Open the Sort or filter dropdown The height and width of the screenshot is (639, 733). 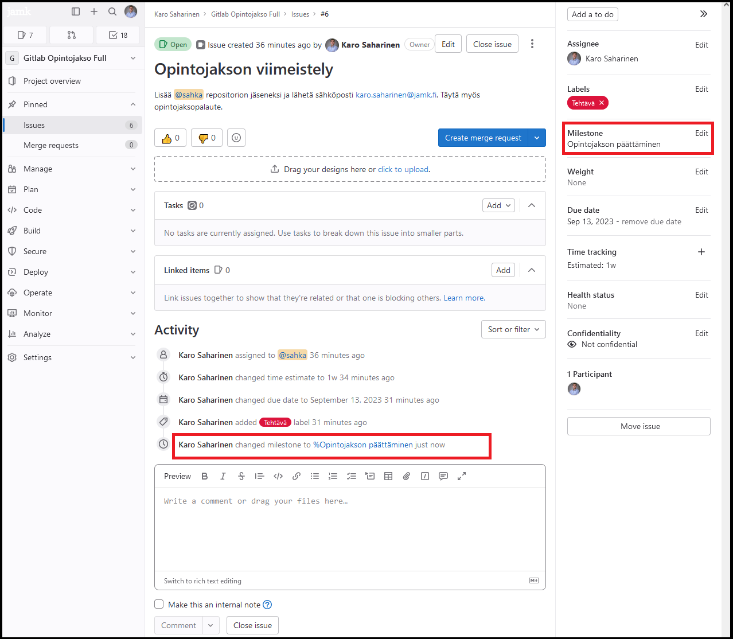[x=513, y=329]
